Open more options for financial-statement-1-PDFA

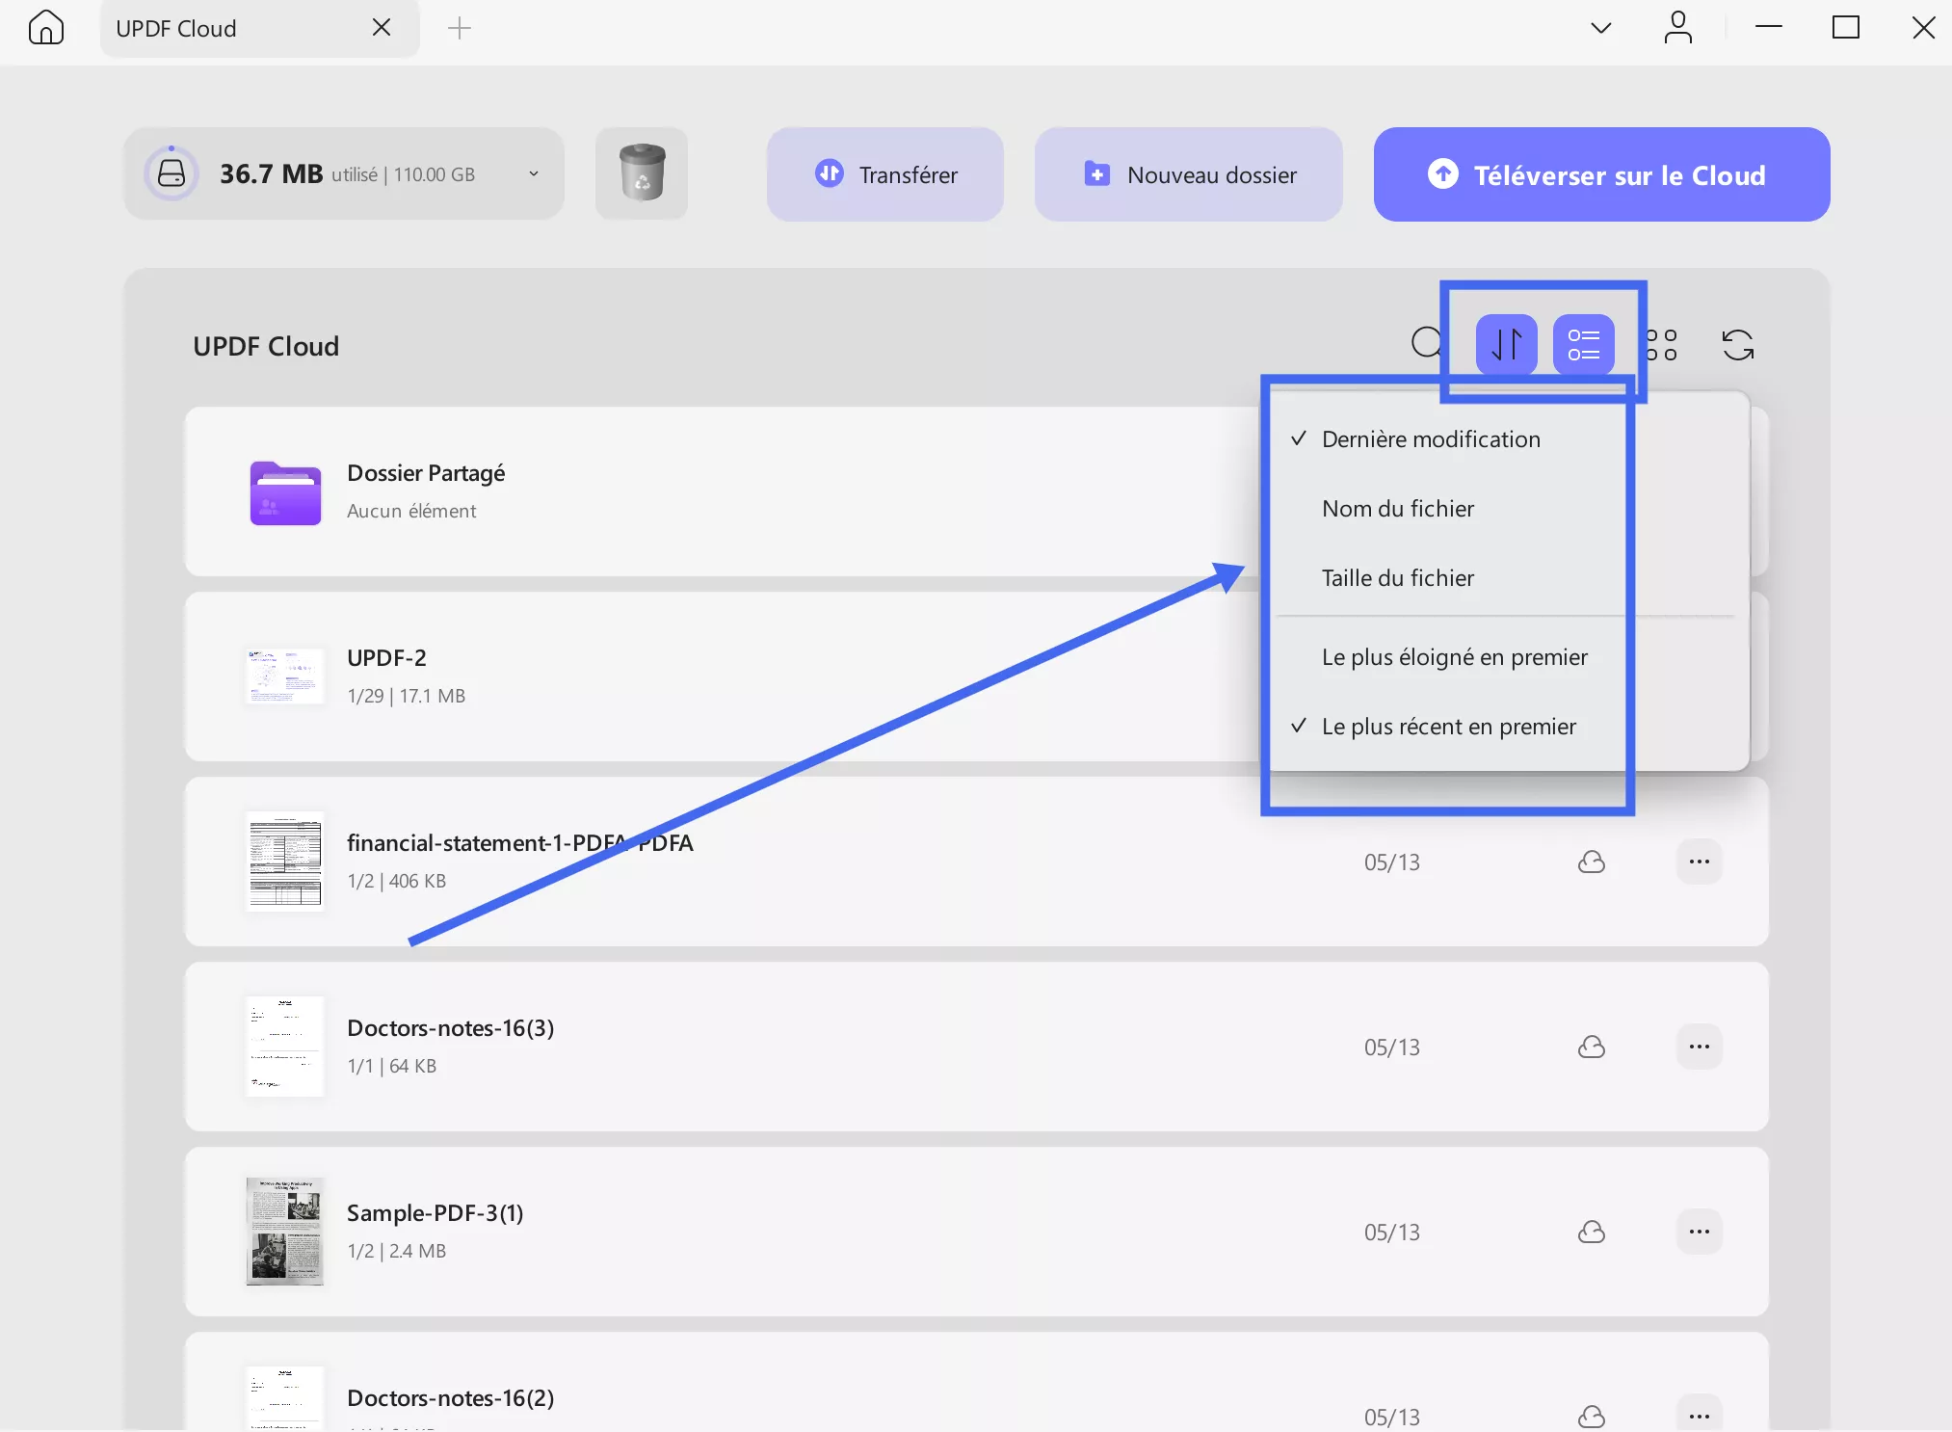(x=1700, y=862)
